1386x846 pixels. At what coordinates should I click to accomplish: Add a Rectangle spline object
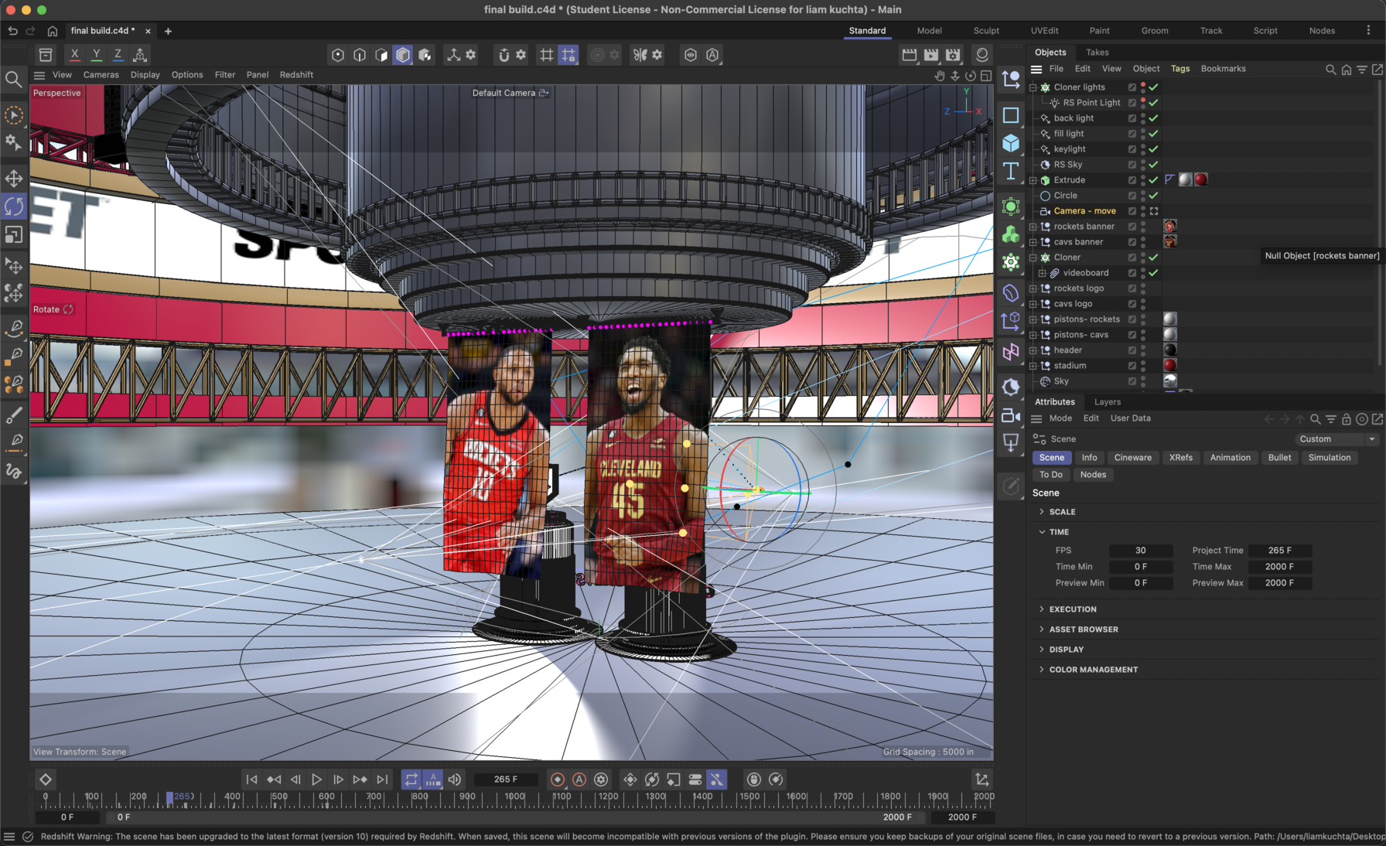coord(1011,115)
